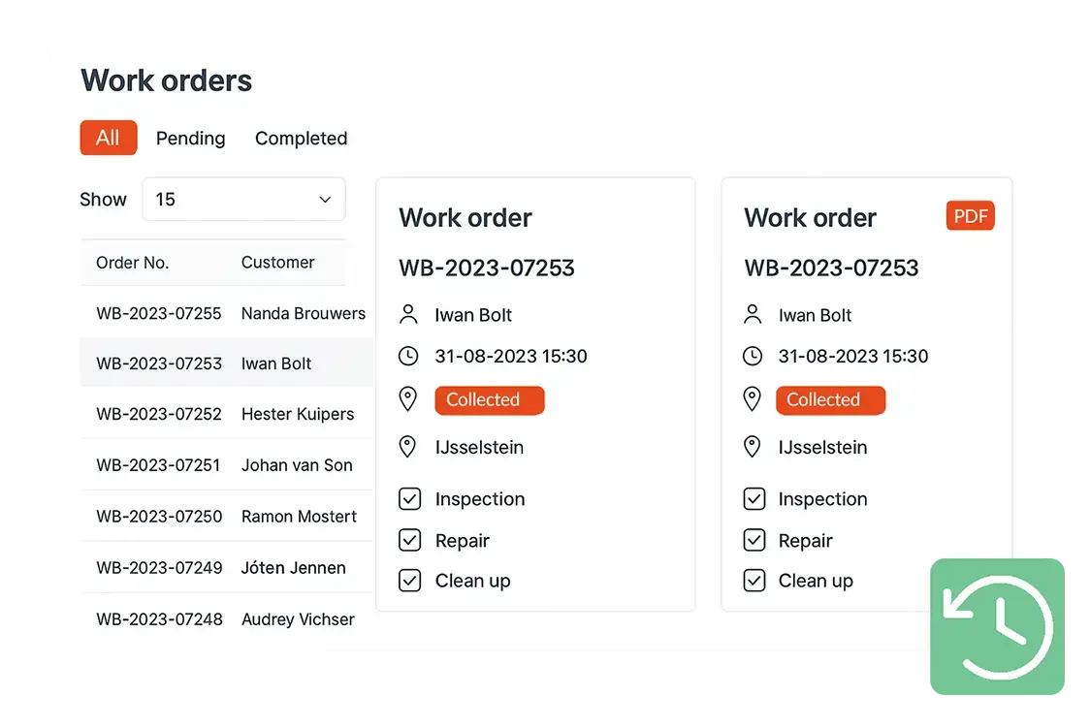The height and width of the screenshot is (727, 1091).
Task: Switch to the Pending tab
Action: point(190,139)
